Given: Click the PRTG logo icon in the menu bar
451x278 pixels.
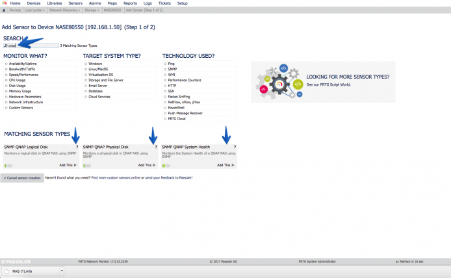Looking at the screenshot, I should pyautogui.click(x=4, y=3).
